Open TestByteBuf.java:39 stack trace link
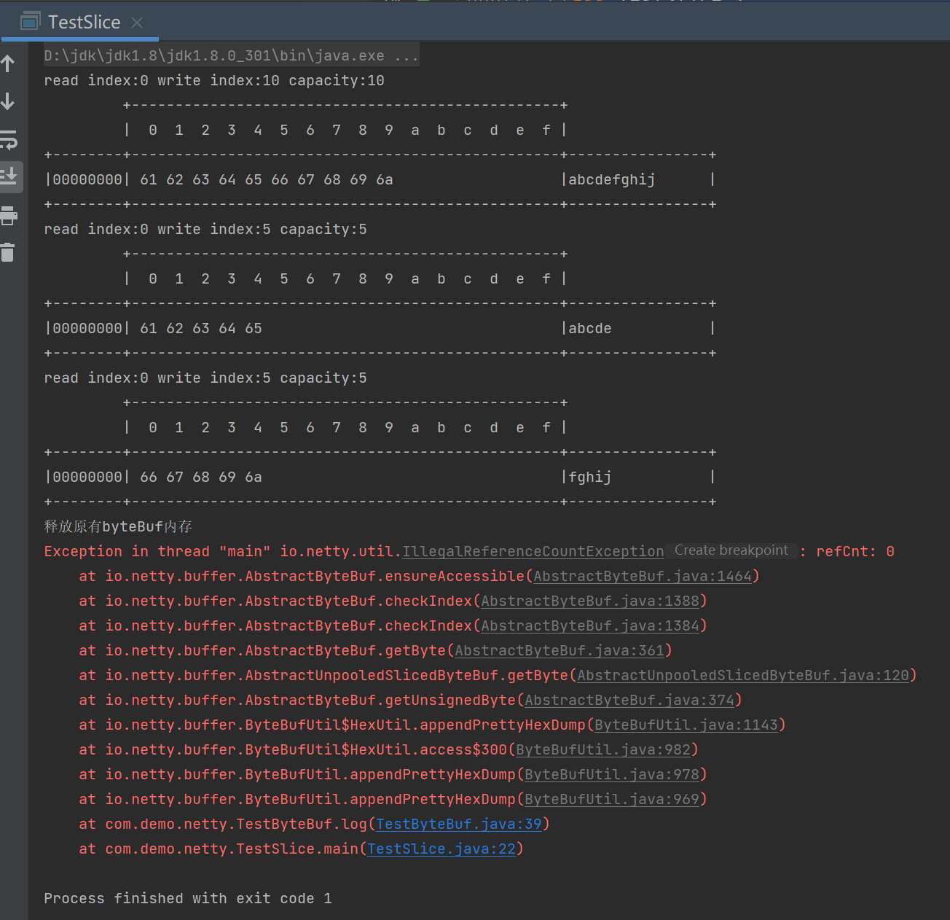 coord(458,825)
